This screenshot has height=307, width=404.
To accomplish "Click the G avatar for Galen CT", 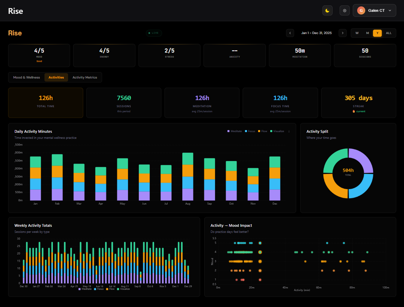I will pos(361,10).
